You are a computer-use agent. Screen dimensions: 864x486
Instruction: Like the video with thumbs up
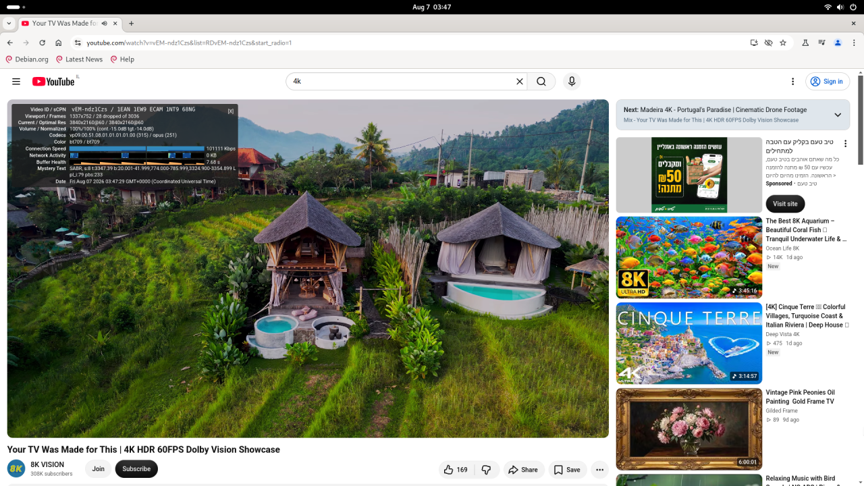pyautogui.click(x=456, y=470)
